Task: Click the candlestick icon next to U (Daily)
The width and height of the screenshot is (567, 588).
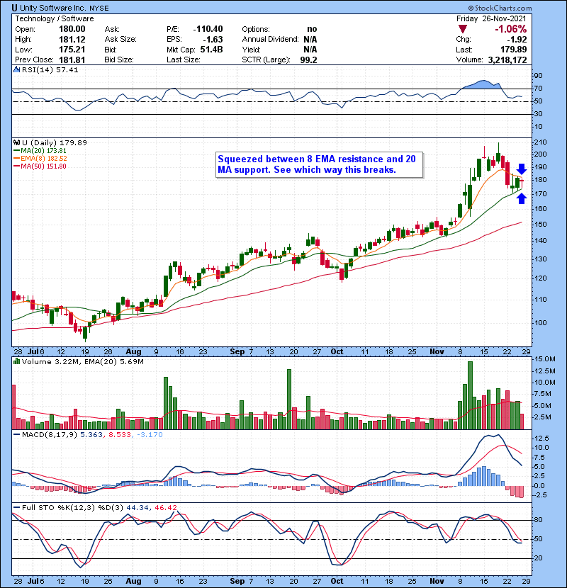Action: [16, 143]
